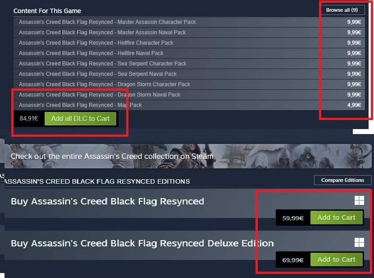Open Browse all (9) DLC list
The height and width of the screenshot is (278, 374).
point(342,10)
